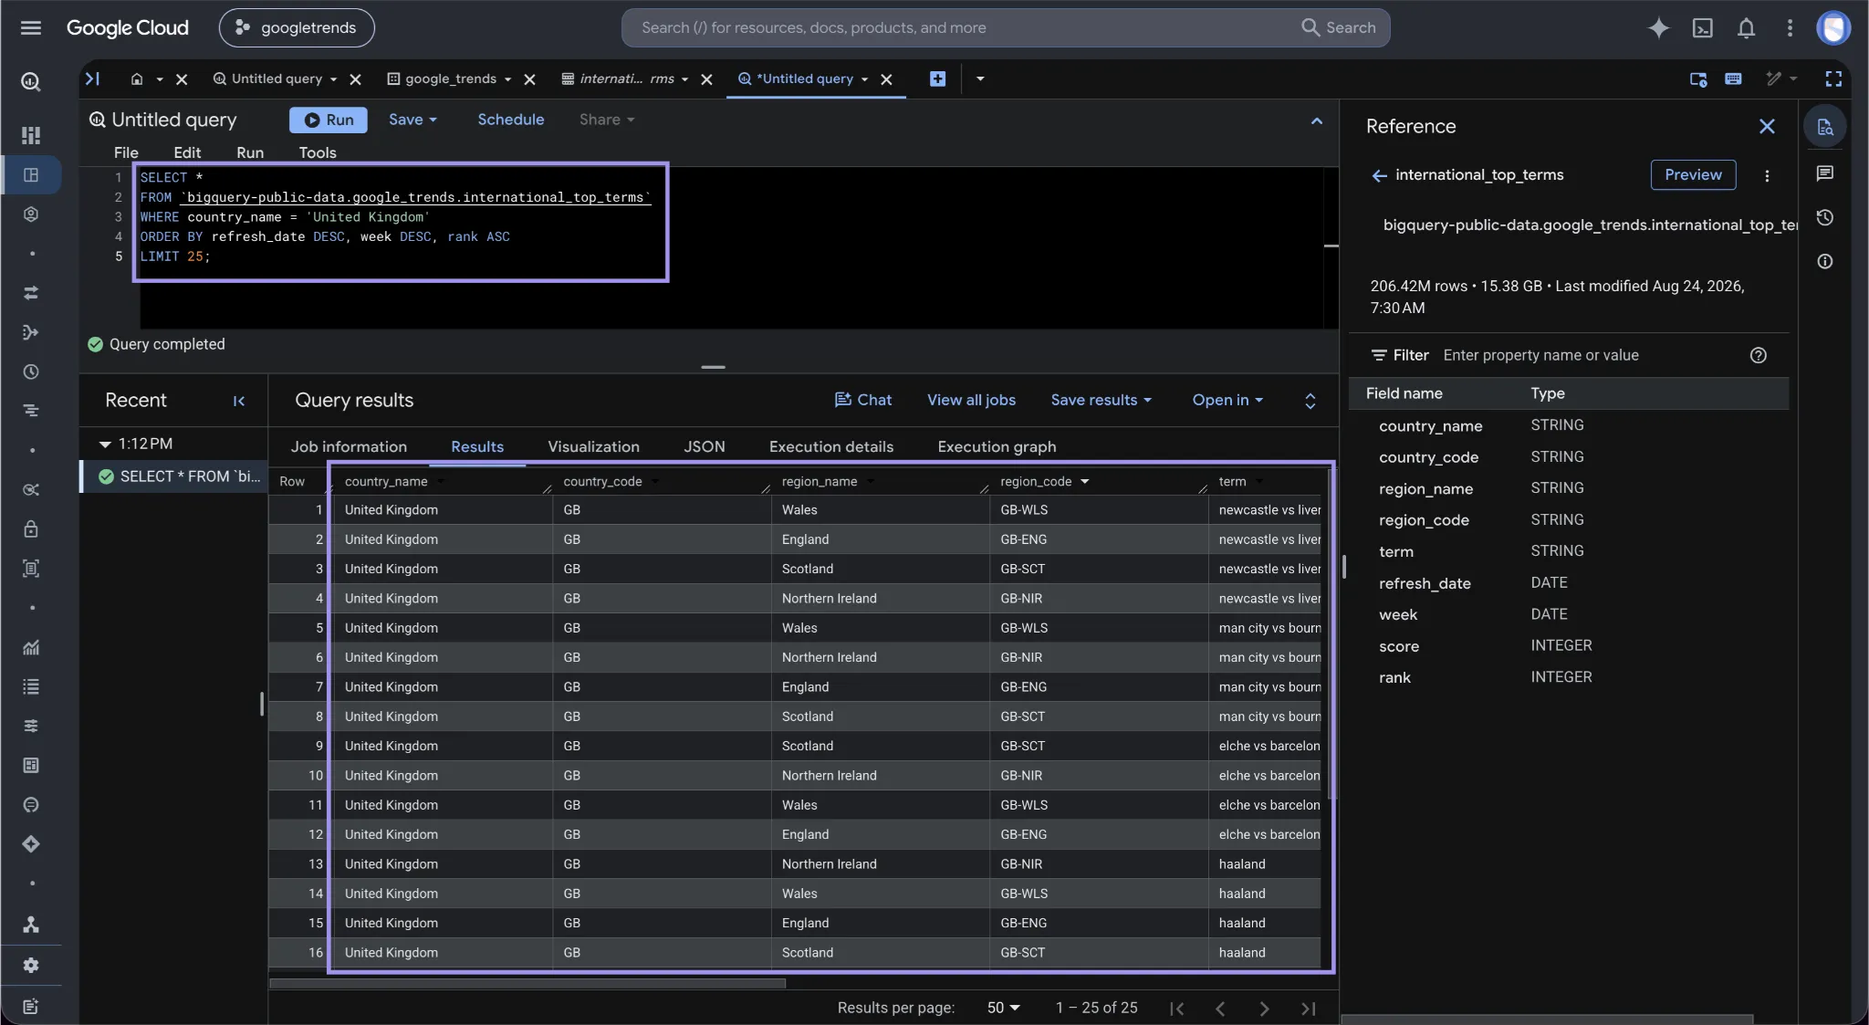
Task: Open the info icon in right rail
Action: 1825,261
